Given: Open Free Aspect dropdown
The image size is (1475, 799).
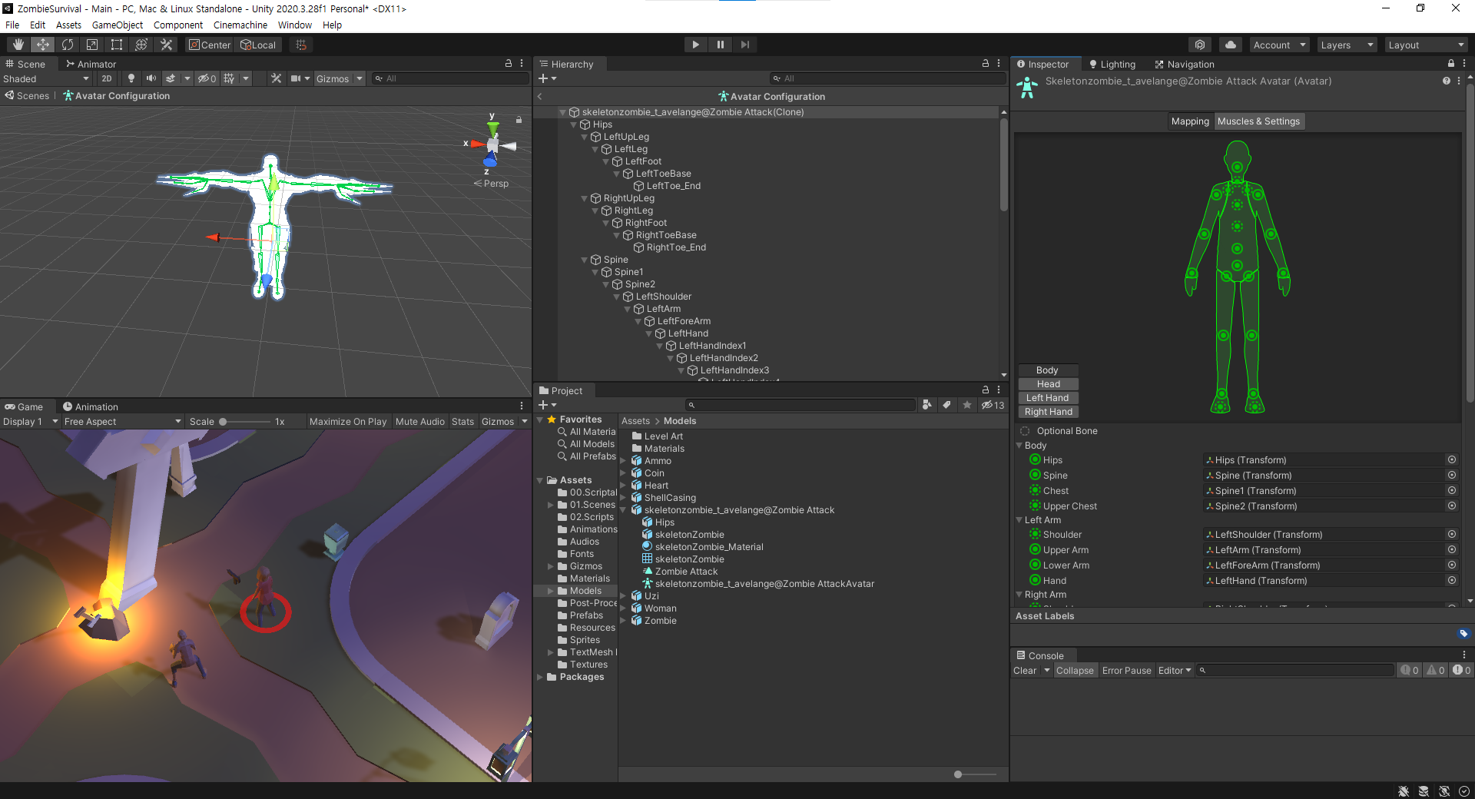Looking at the screenshot, I should pos(122,421).
